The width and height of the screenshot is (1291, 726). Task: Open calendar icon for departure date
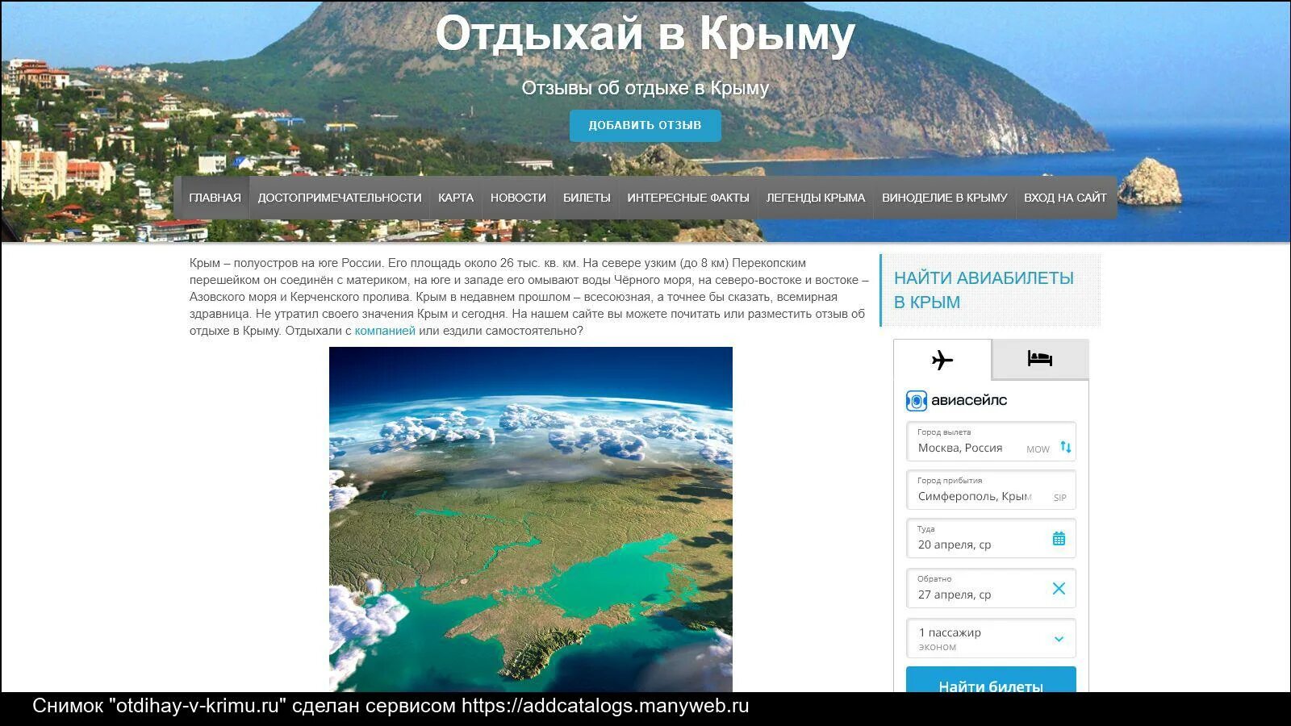pyautogui.click(x=1059, y=539)
